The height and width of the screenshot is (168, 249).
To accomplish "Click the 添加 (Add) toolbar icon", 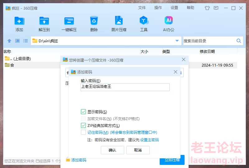I will pyautogui.click(x=19, y=21).
